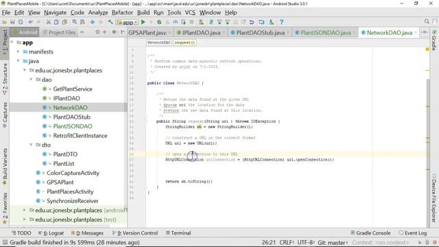Click UTF-8 encoding in the status bar
Image resolution: width=439 pixels, height=247 pixels.
pos(306,242)
